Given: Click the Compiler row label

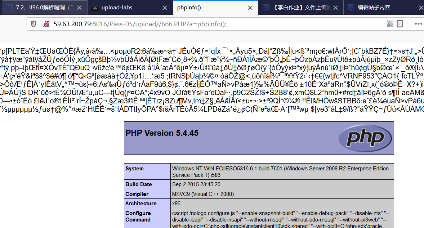Looking at the screenshot, I should [x=137, y=194].
